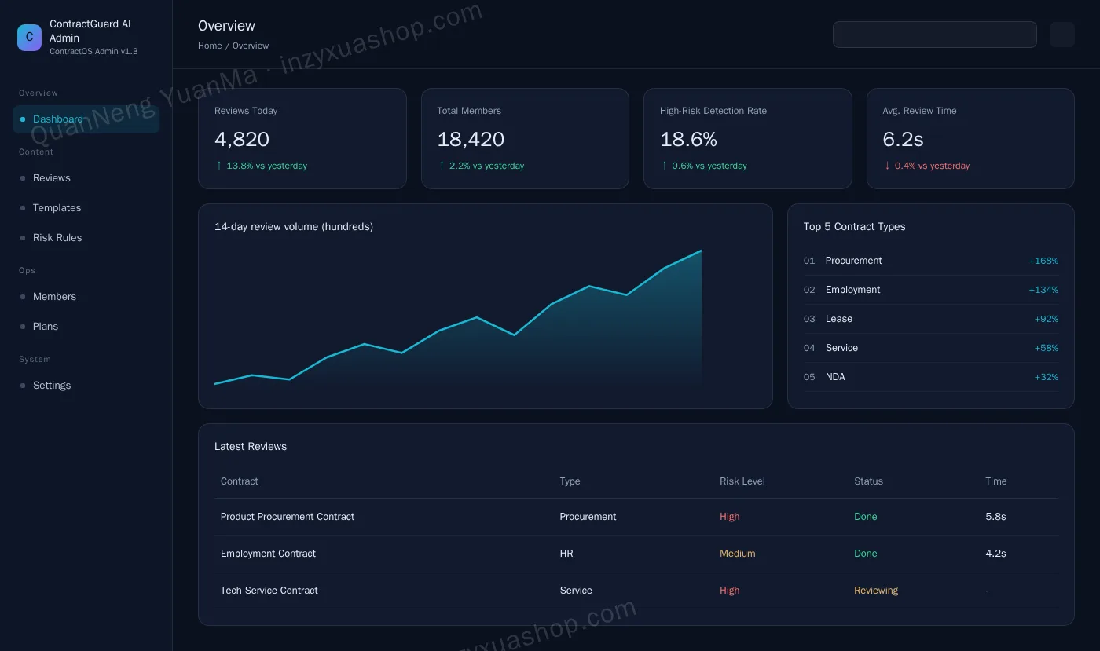The image size is (1100, 651).
Task: Select the Avg. Review Time card
Action: 970,138
